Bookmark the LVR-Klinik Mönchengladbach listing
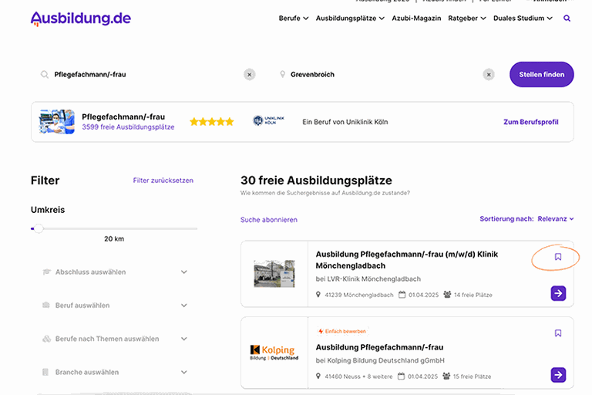This screenshot has height=395, width=592. (x=558, y=257)
